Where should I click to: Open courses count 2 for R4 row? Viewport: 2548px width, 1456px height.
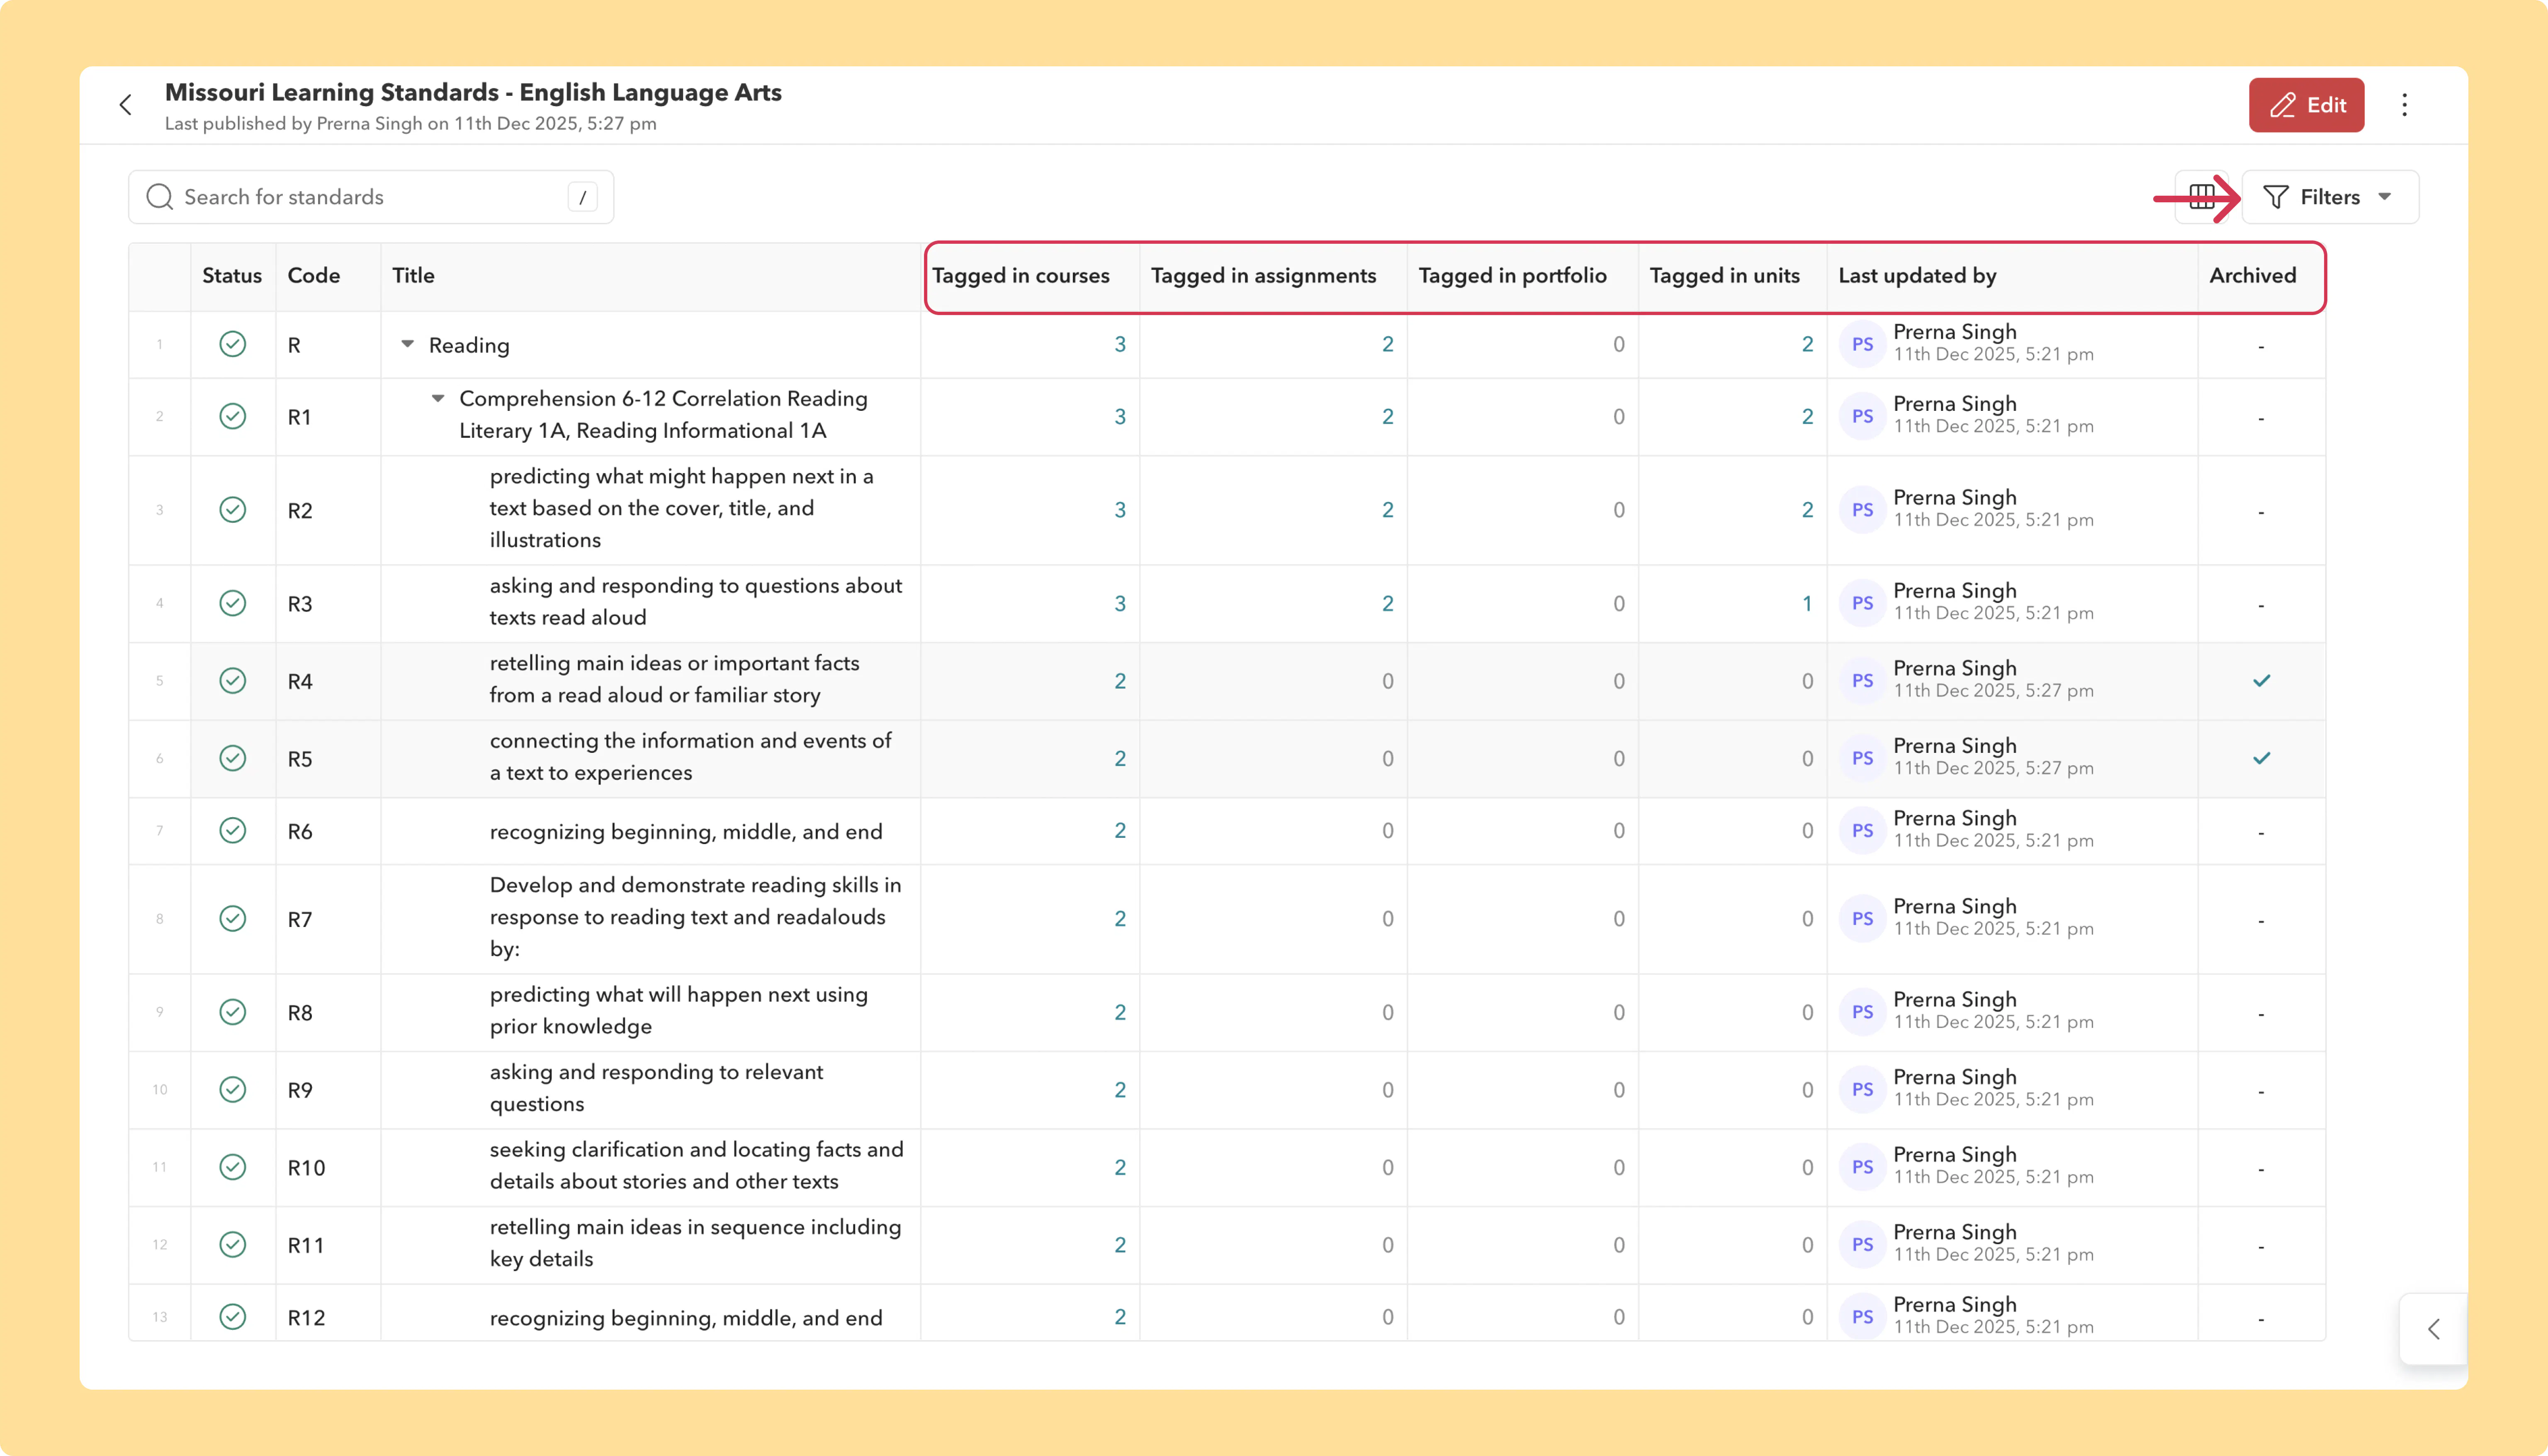click(1120, 681)
